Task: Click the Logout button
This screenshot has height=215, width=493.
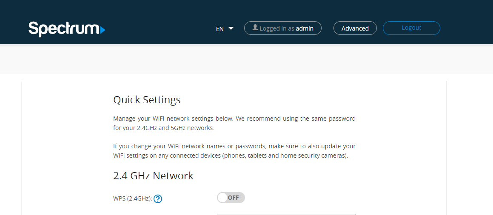Action: [411, 28]
